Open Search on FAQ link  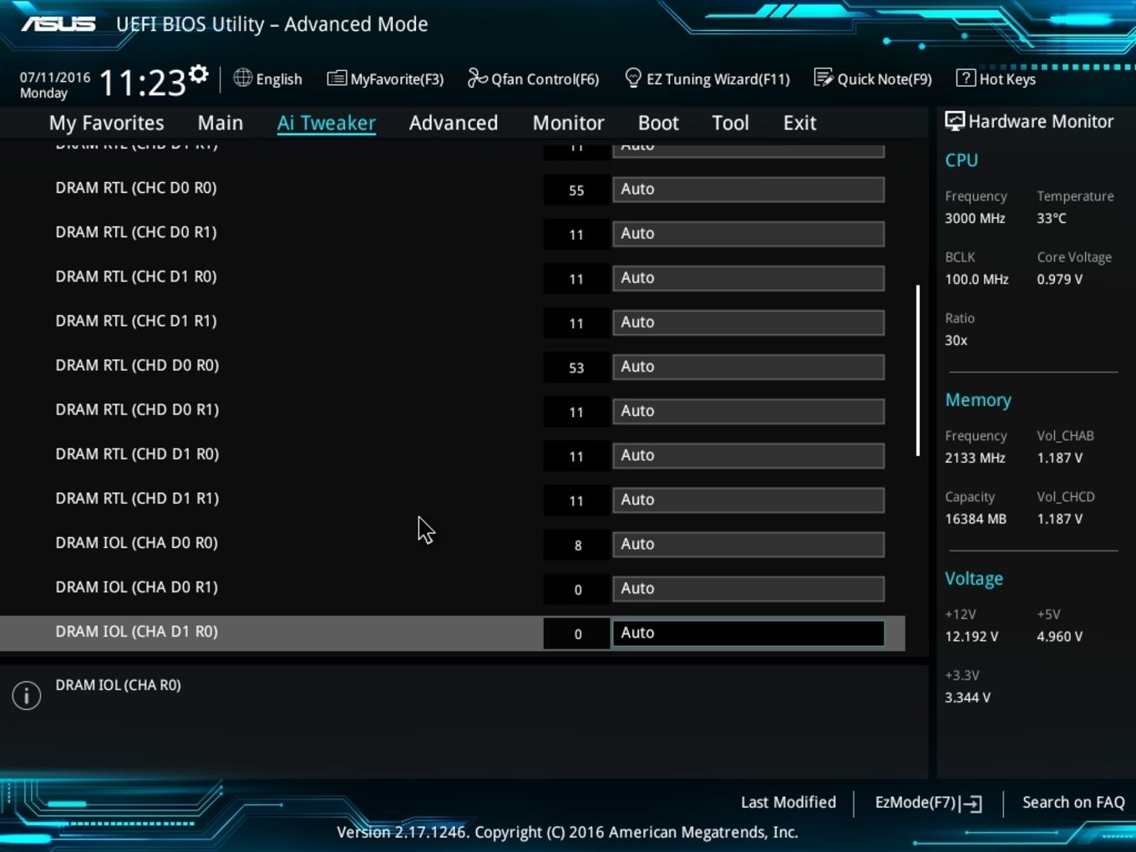pos(1073,802)
